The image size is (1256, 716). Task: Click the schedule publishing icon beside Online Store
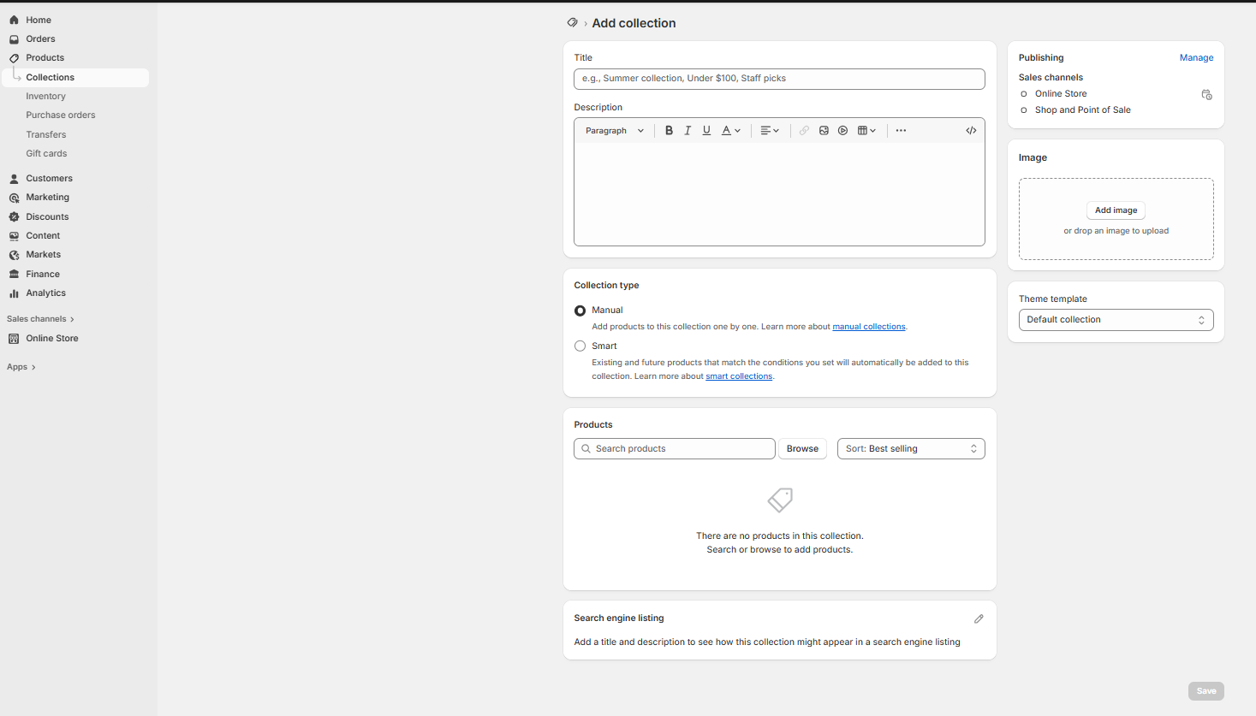tap(1206, 95)
